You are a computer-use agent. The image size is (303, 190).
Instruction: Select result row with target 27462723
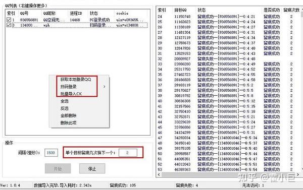pyautogui.click(x=228, y=75)
